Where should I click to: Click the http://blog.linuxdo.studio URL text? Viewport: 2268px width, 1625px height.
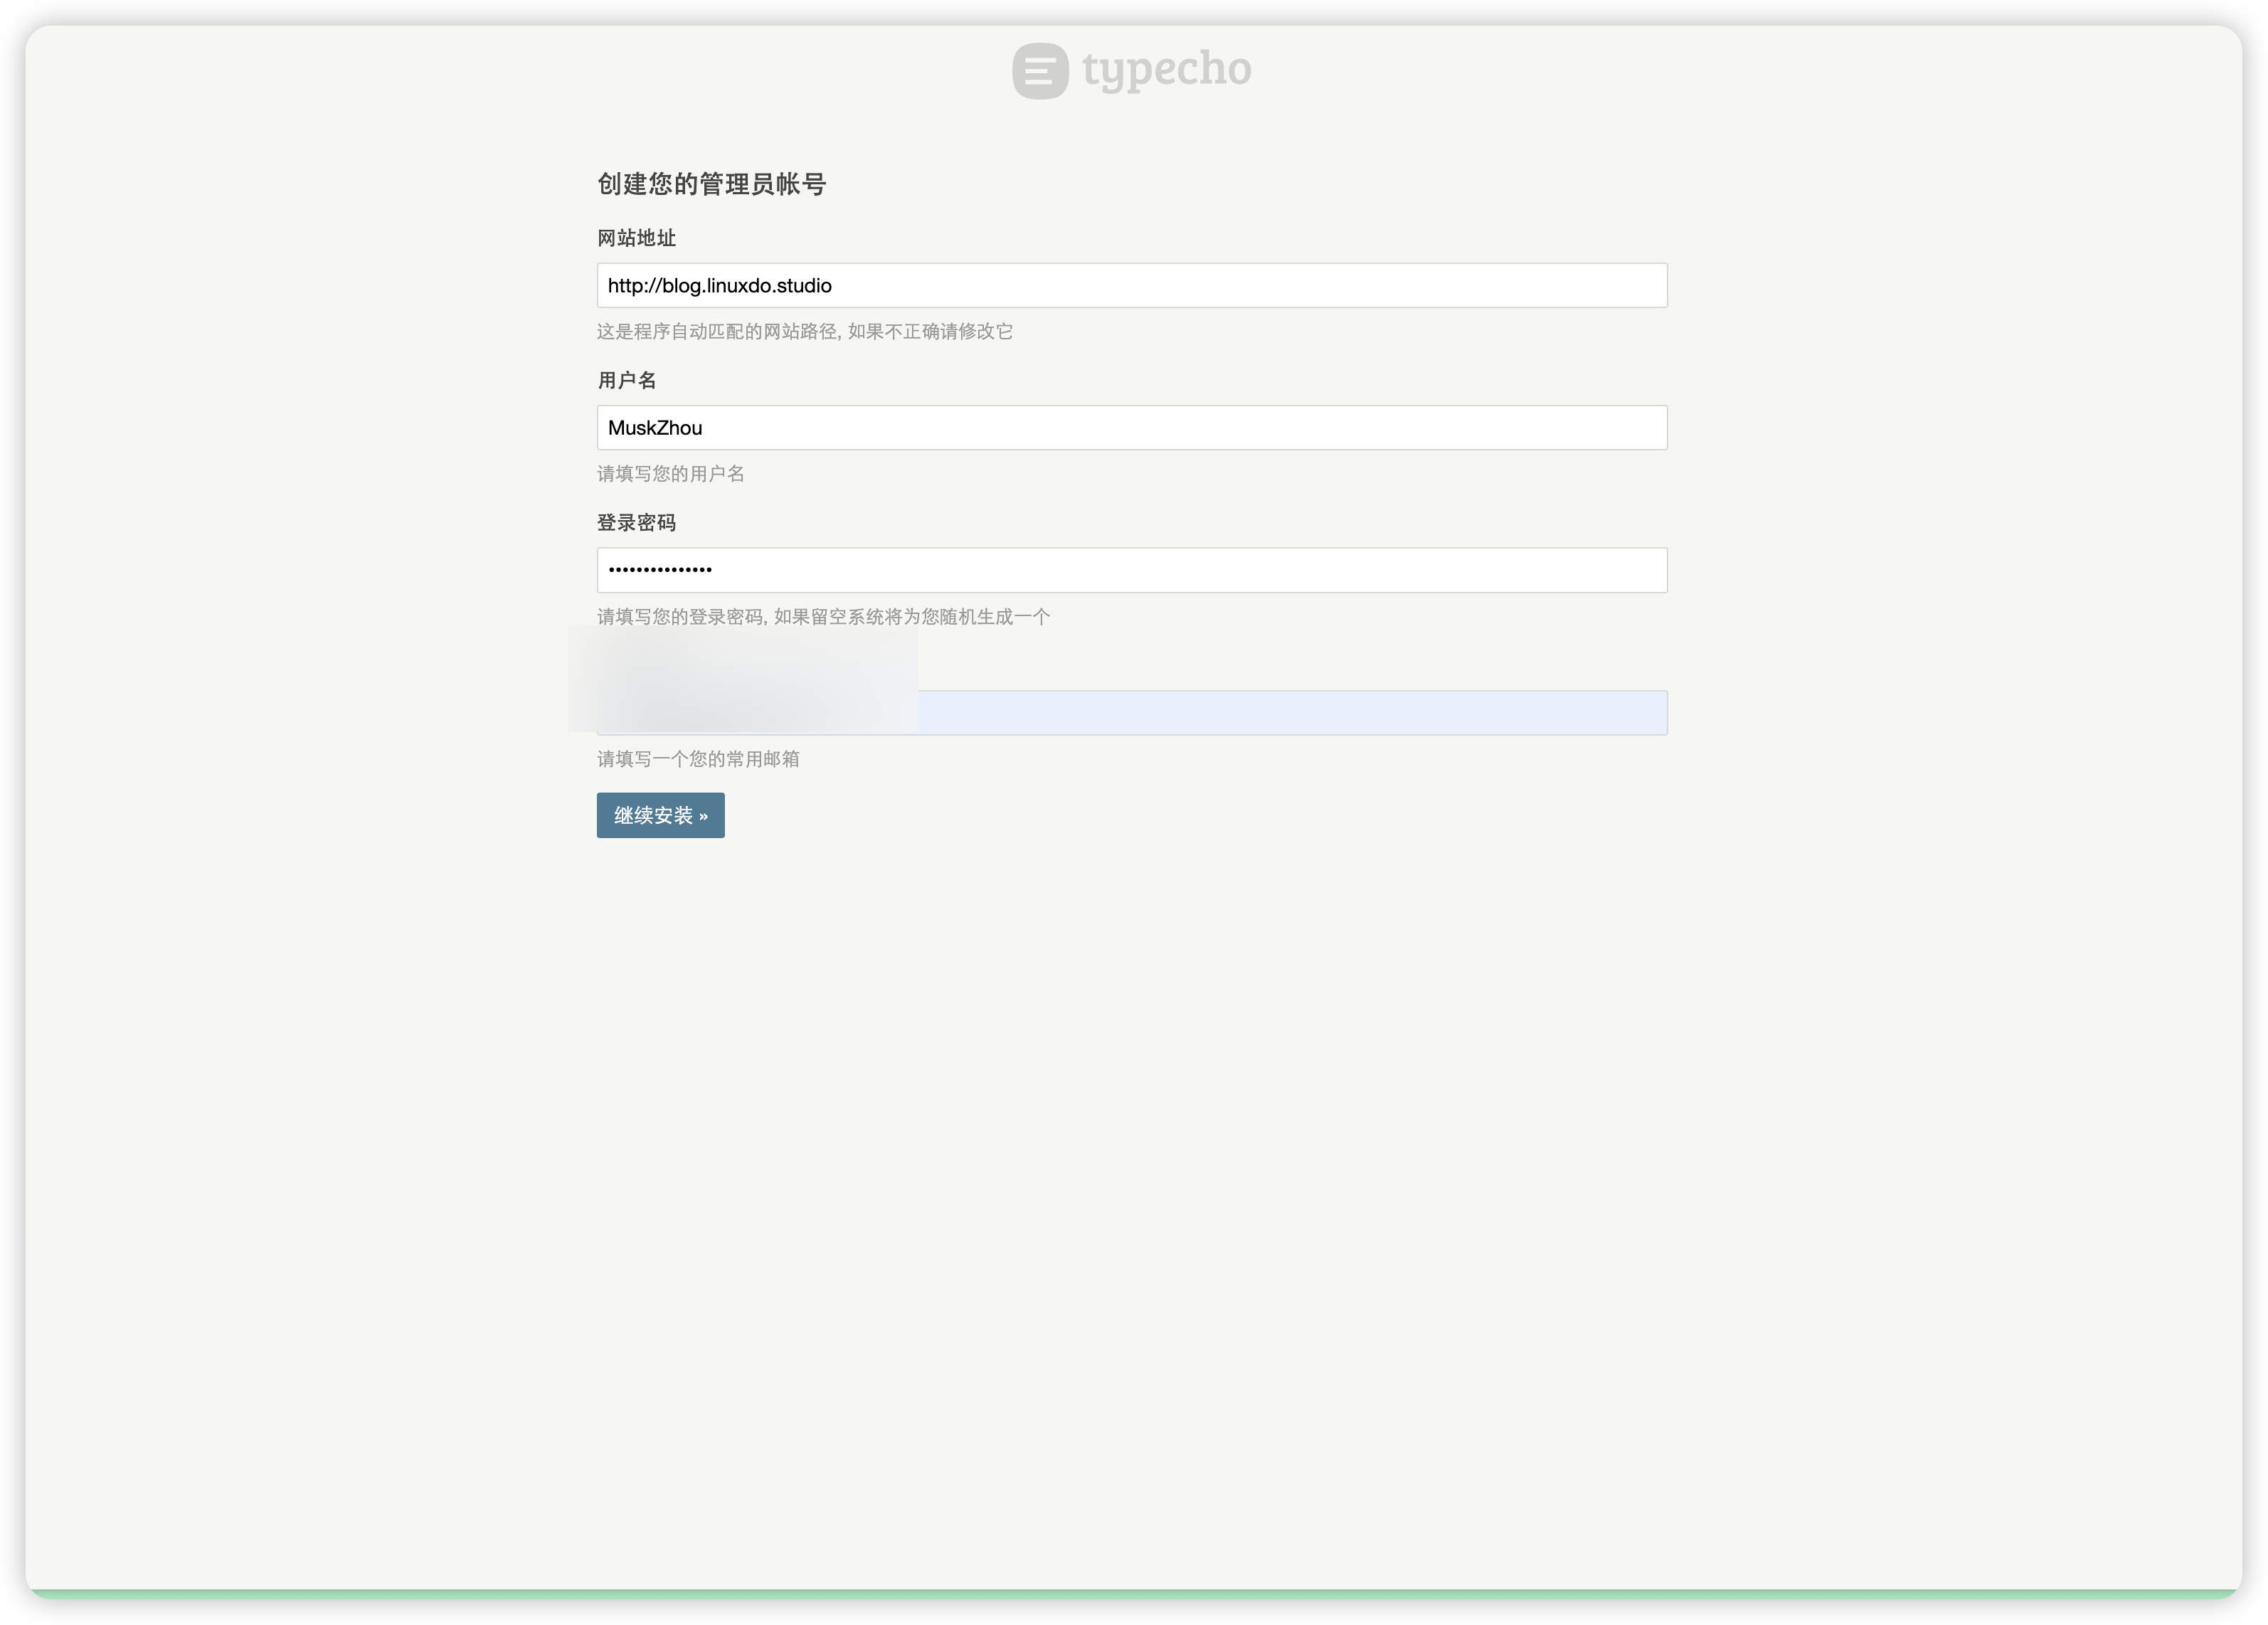tap(719, 286)
